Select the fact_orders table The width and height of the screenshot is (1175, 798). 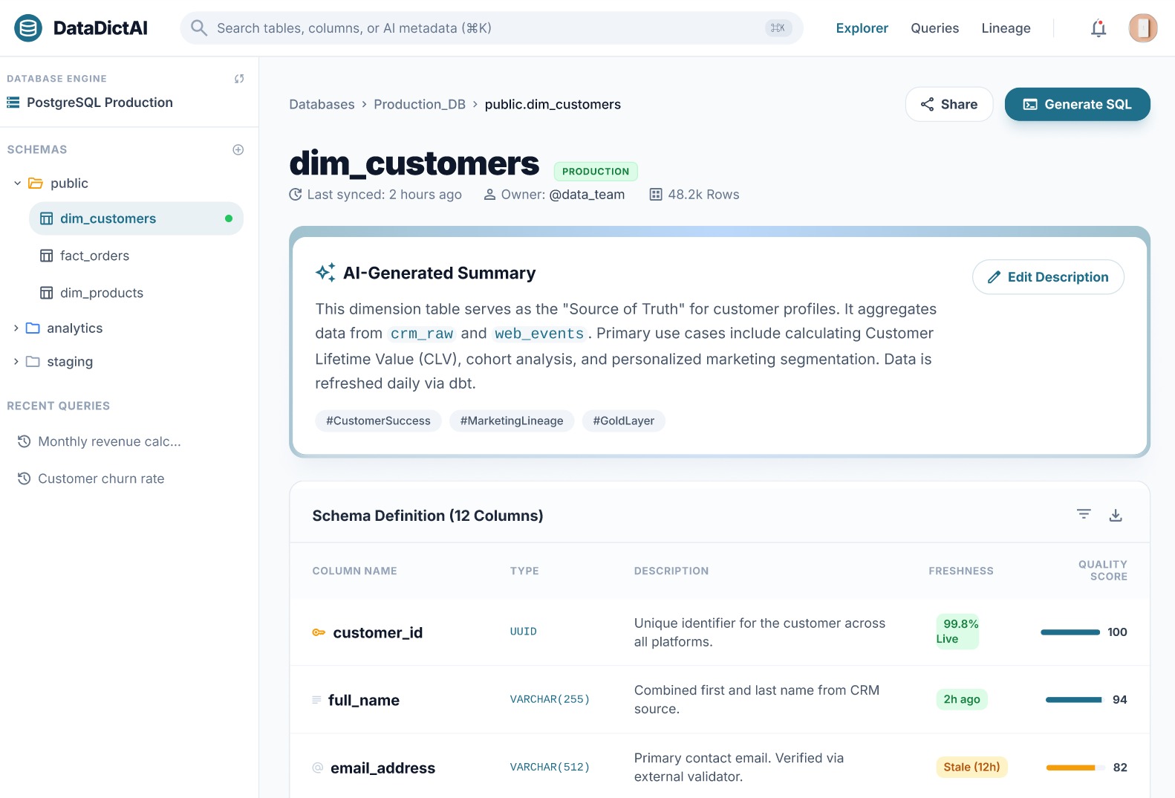(x=94, y=256)
